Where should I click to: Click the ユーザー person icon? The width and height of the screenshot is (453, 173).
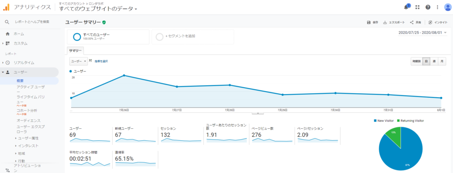pos(8,72)
